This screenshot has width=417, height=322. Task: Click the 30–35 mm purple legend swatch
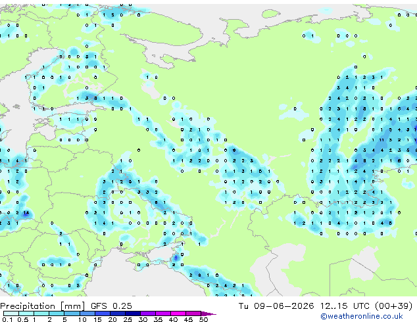pyautogui.click(x=148, y=313)
